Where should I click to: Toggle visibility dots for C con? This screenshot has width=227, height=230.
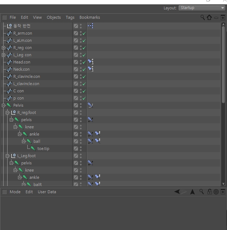(81, 91)
